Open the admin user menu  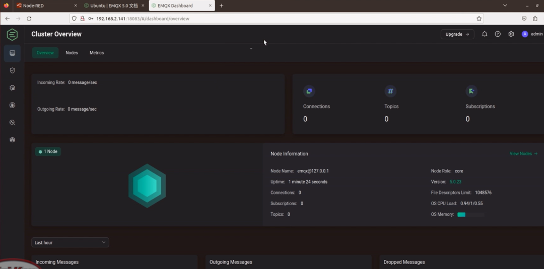pyautogui.click(x=532, y=34)
